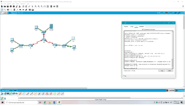
Task: Click the Windows taskbar search box
Action: [x=21, y=102]
